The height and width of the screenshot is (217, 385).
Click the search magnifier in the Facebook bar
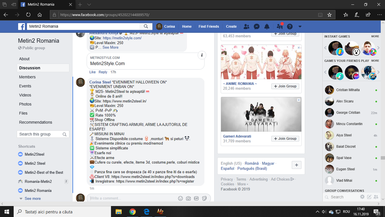(x=146, y=26)
